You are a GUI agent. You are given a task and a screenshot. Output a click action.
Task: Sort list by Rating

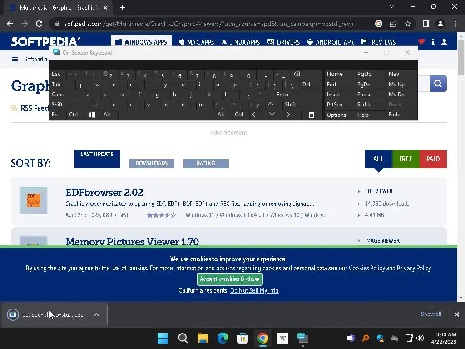coord(206,164)
